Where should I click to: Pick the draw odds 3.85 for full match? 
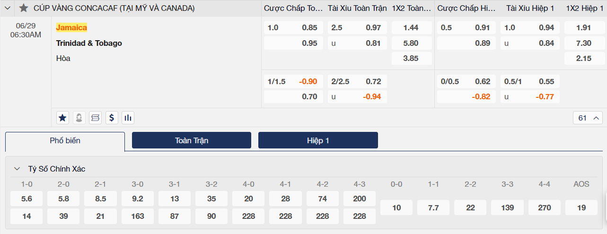pyautogui.click(x=411, y=59)
